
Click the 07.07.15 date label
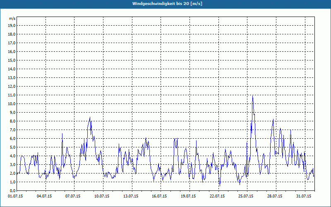[x=73, y=196]
